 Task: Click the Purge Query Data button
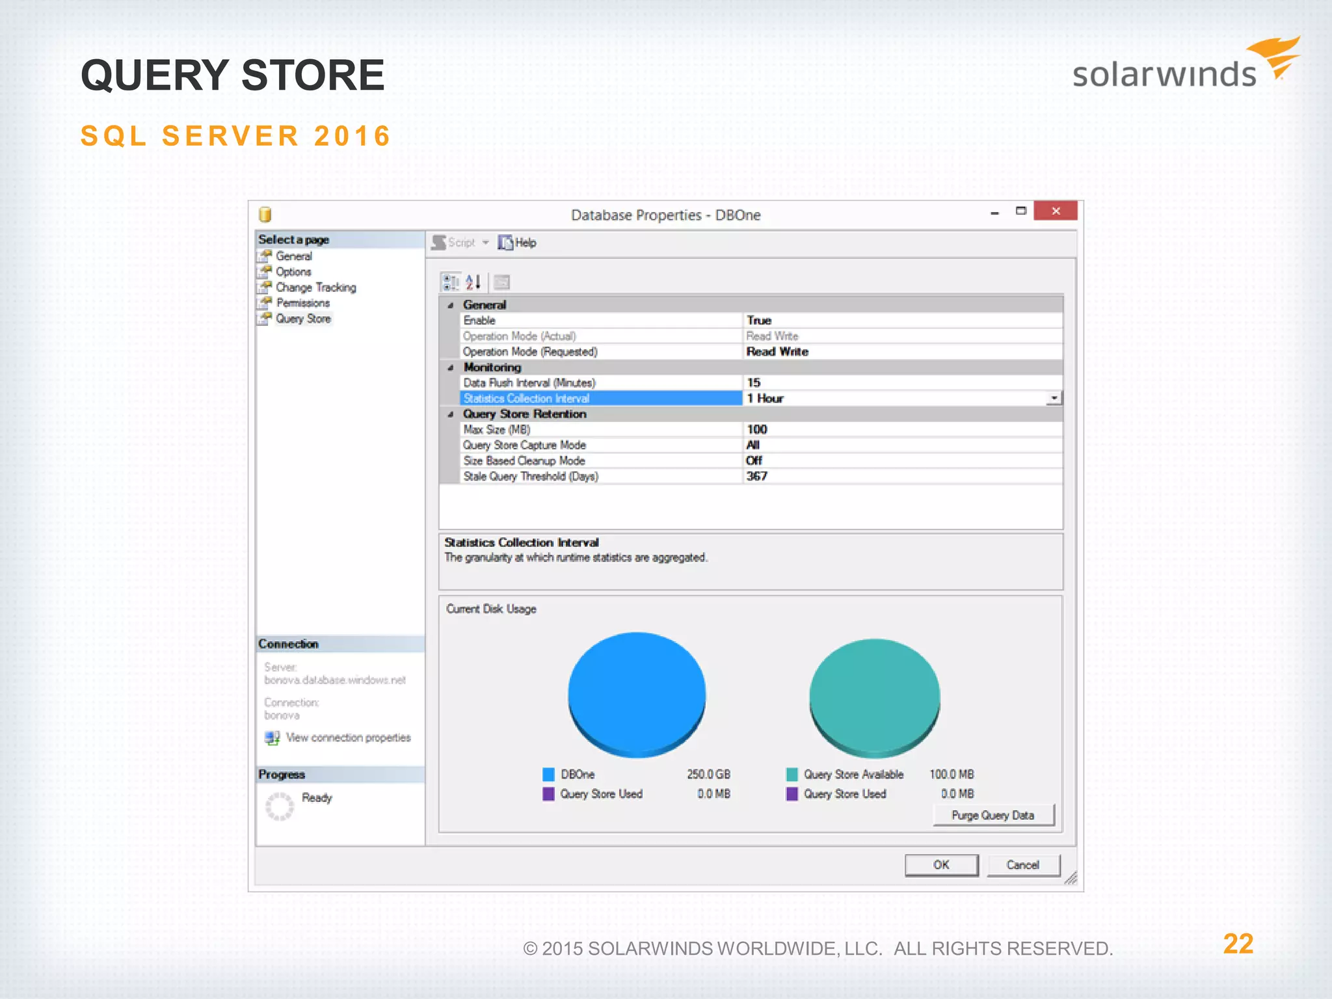click(993, 816)
